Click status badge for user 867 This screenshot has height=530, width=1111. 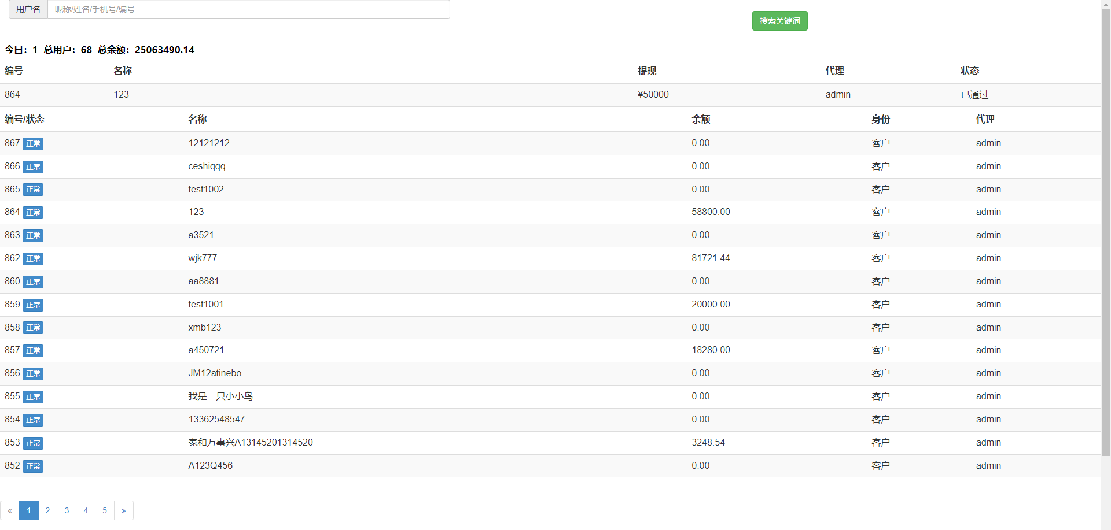(x=33, y=144)
